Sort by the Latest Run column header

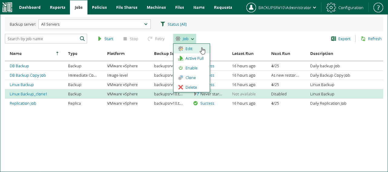coord(243,53)
